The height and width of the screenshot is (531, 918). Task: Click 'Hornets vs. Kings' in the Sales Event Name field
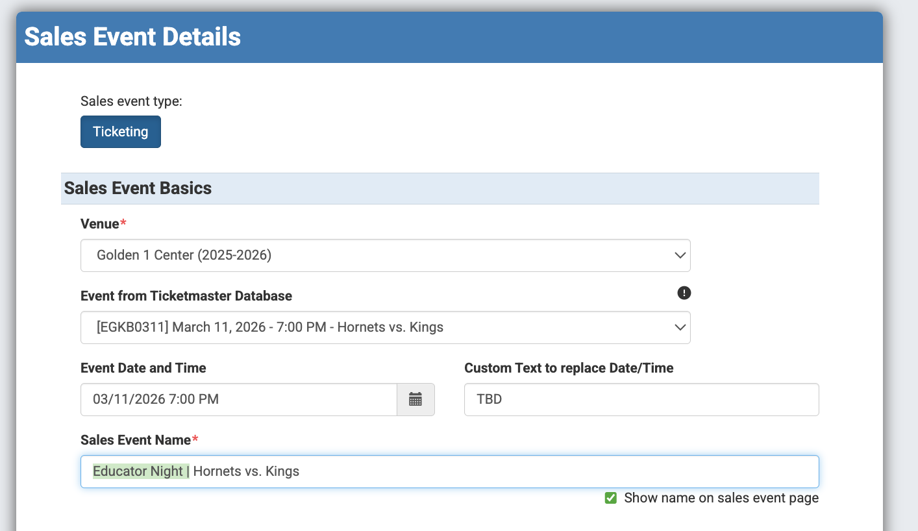(x=246, y=471)
